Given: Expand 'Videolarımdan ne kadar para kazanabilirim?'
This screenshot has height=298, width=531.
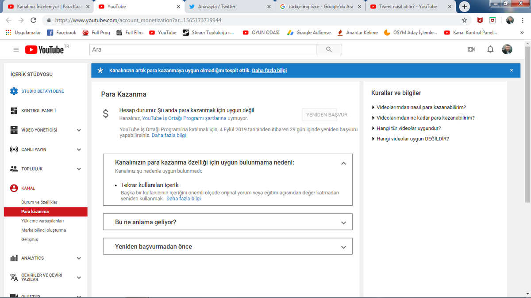Looking at the screenshot, I should [x=423, y=118].
